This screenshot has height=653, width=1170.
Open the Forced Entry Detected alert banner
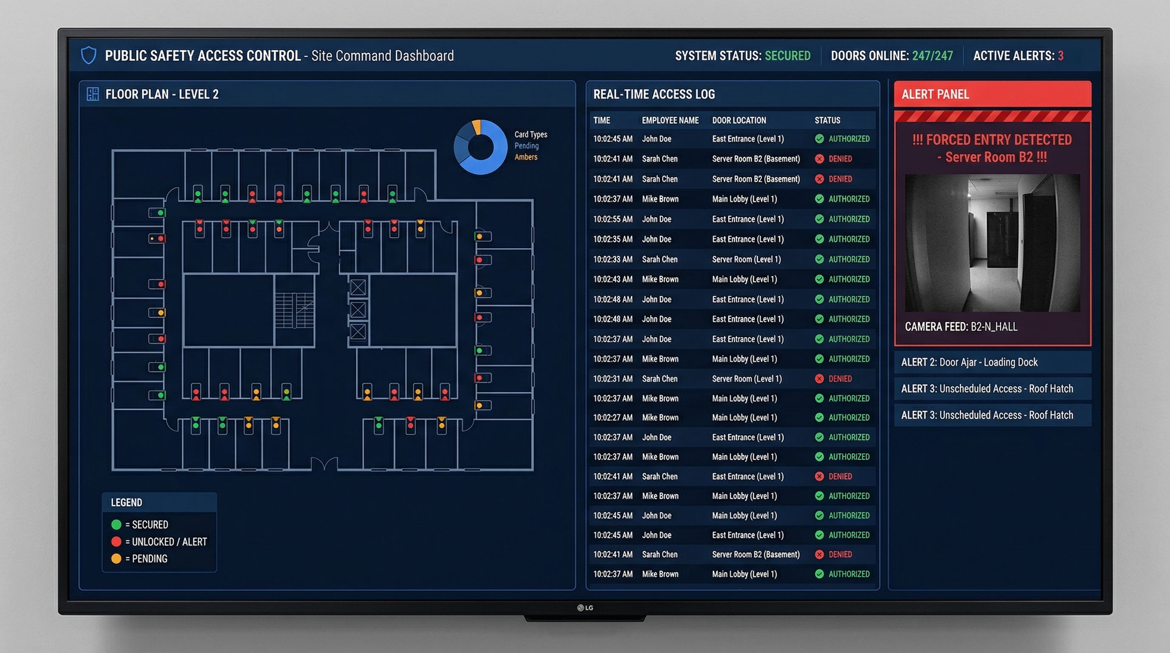coord(992,148)
